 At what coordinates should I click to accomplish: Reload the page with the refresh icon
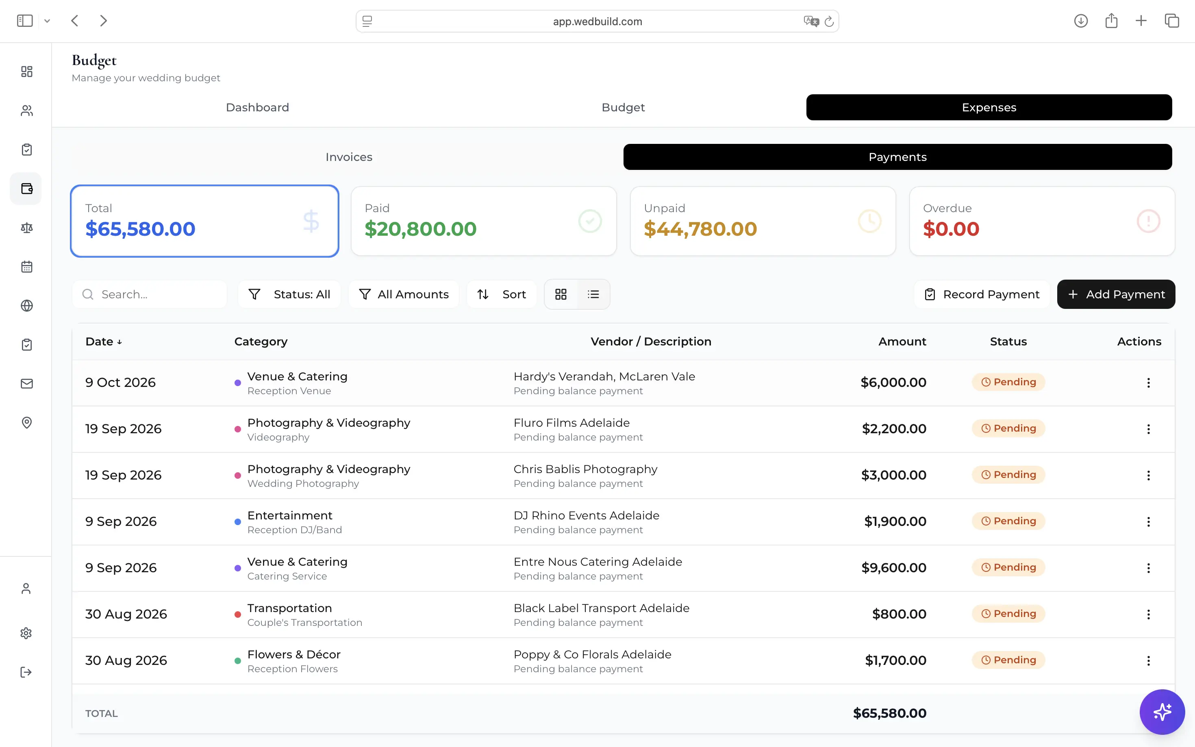click(x=830, y=21)
